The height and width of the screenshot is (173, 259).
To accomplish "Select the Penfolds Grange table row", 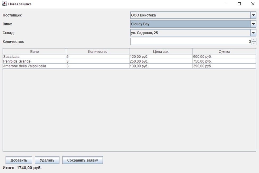I will [34, 61].
